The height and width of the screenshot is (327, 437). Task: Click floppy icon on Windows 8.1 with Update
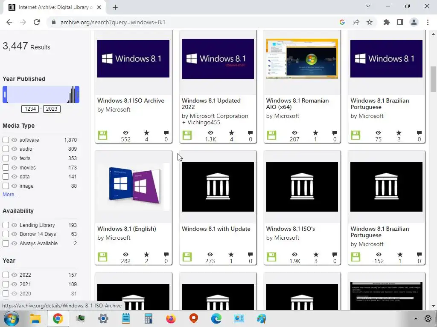tap(187, 257)
